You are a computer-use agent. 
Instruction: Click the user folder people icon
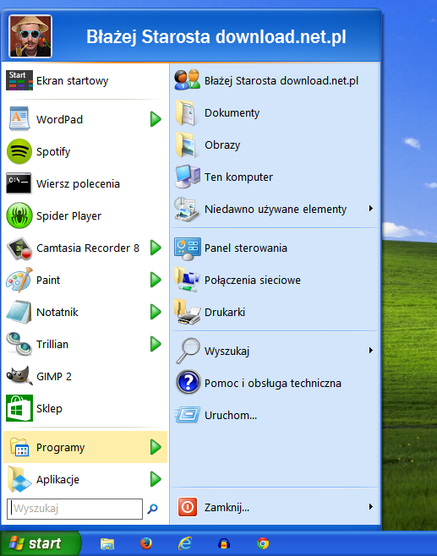(187, 79)
